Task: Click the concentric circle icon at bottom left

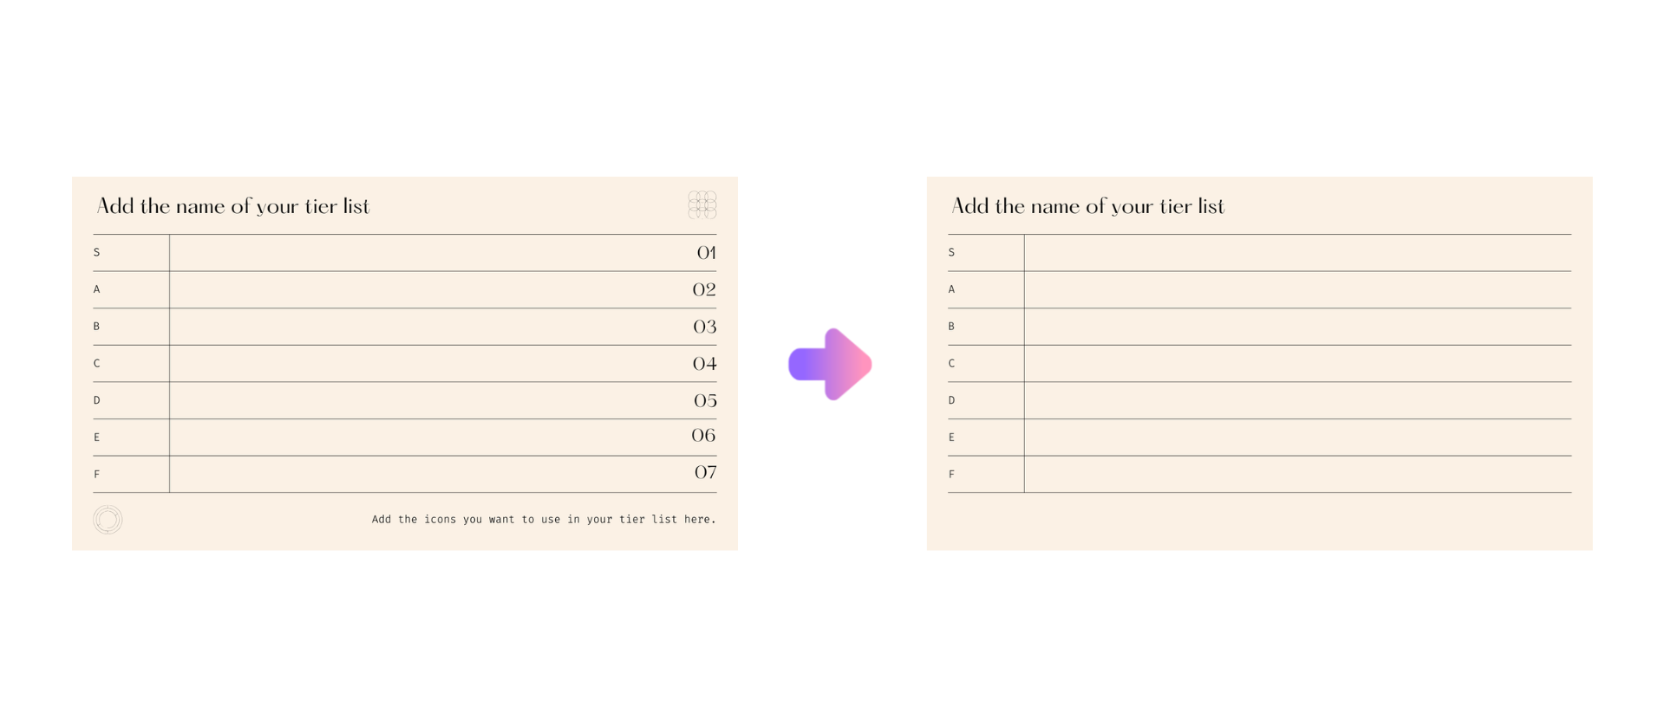Action: point(108,520)
